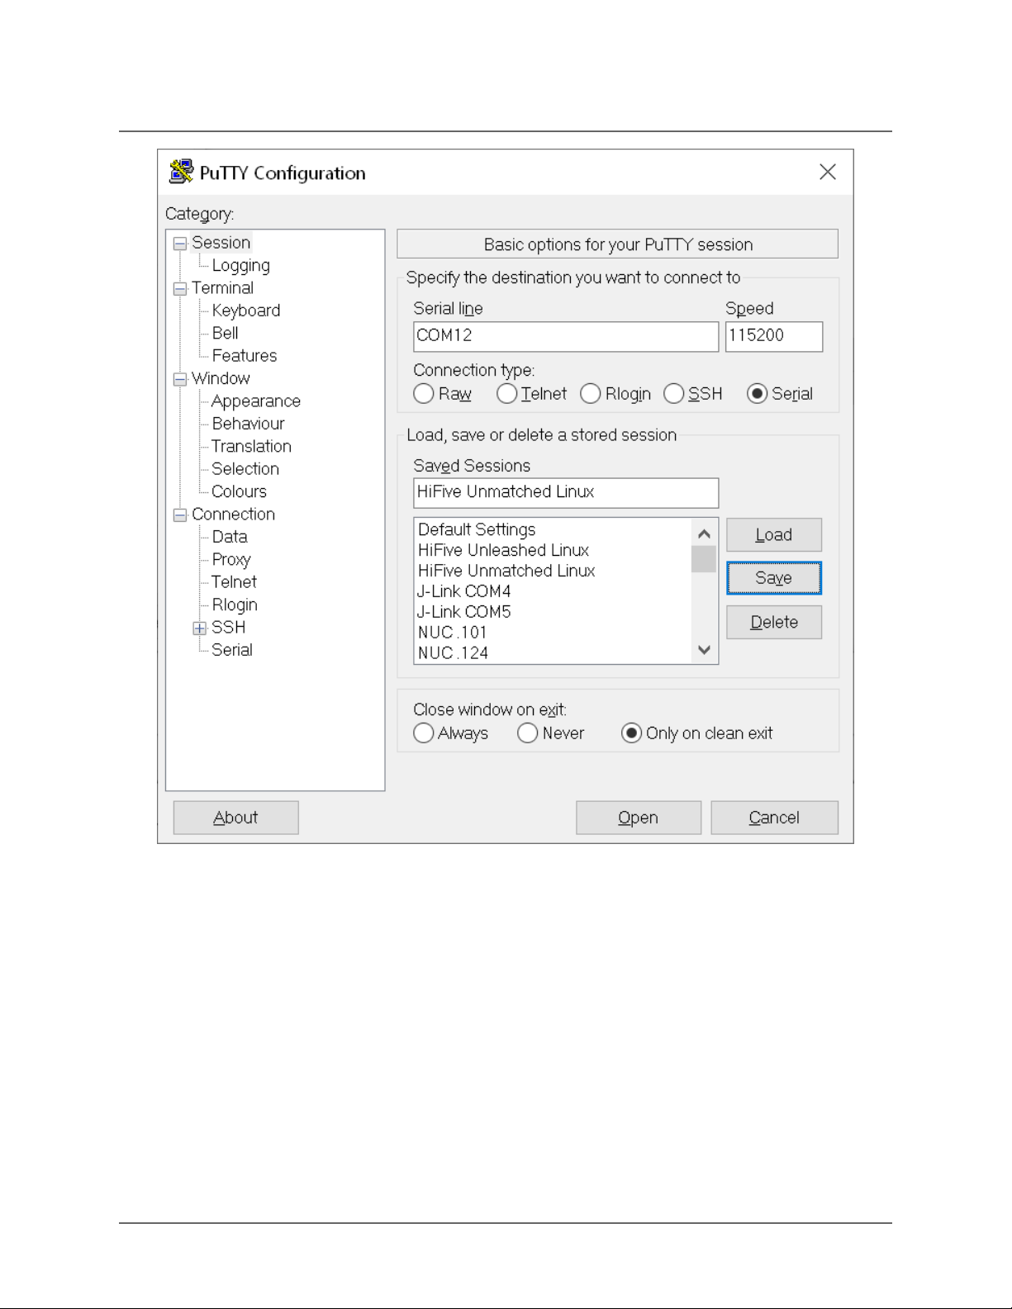The image size is (1012, 1309).
Task: Set close window on exit to Never
Action: pyautogui.click(x=528, y=733)
